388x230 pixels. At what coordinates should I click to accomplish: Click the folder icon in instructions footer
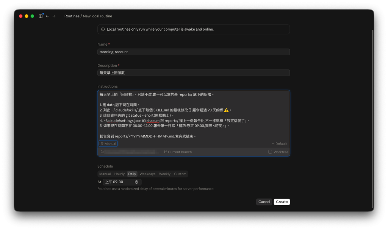pyautogui.click(x=102, y=152)
